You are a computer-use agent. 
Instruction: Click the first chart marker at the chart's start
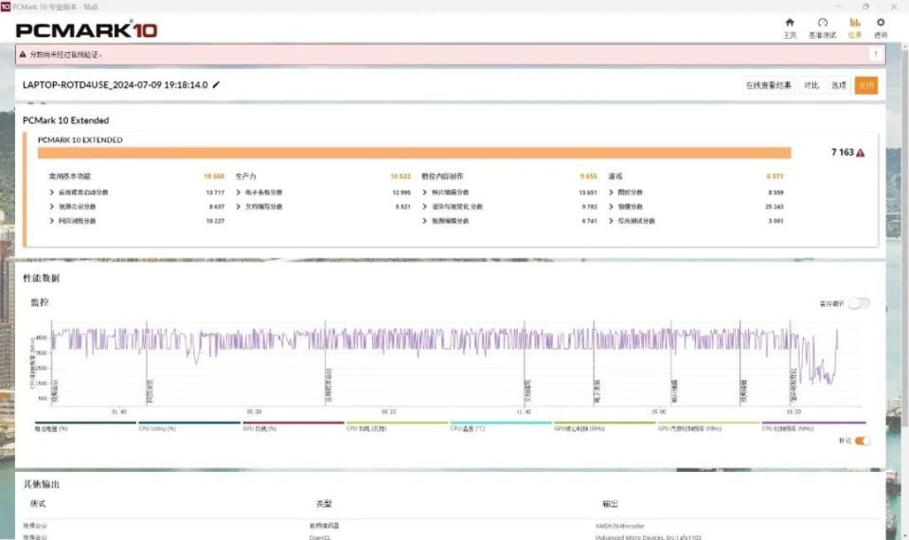click(x=55, y=391)
